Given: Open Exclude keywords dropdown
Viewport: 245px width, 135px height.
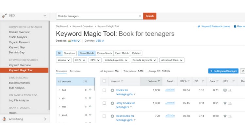Looking at the screenshot, I should (144, 60).
